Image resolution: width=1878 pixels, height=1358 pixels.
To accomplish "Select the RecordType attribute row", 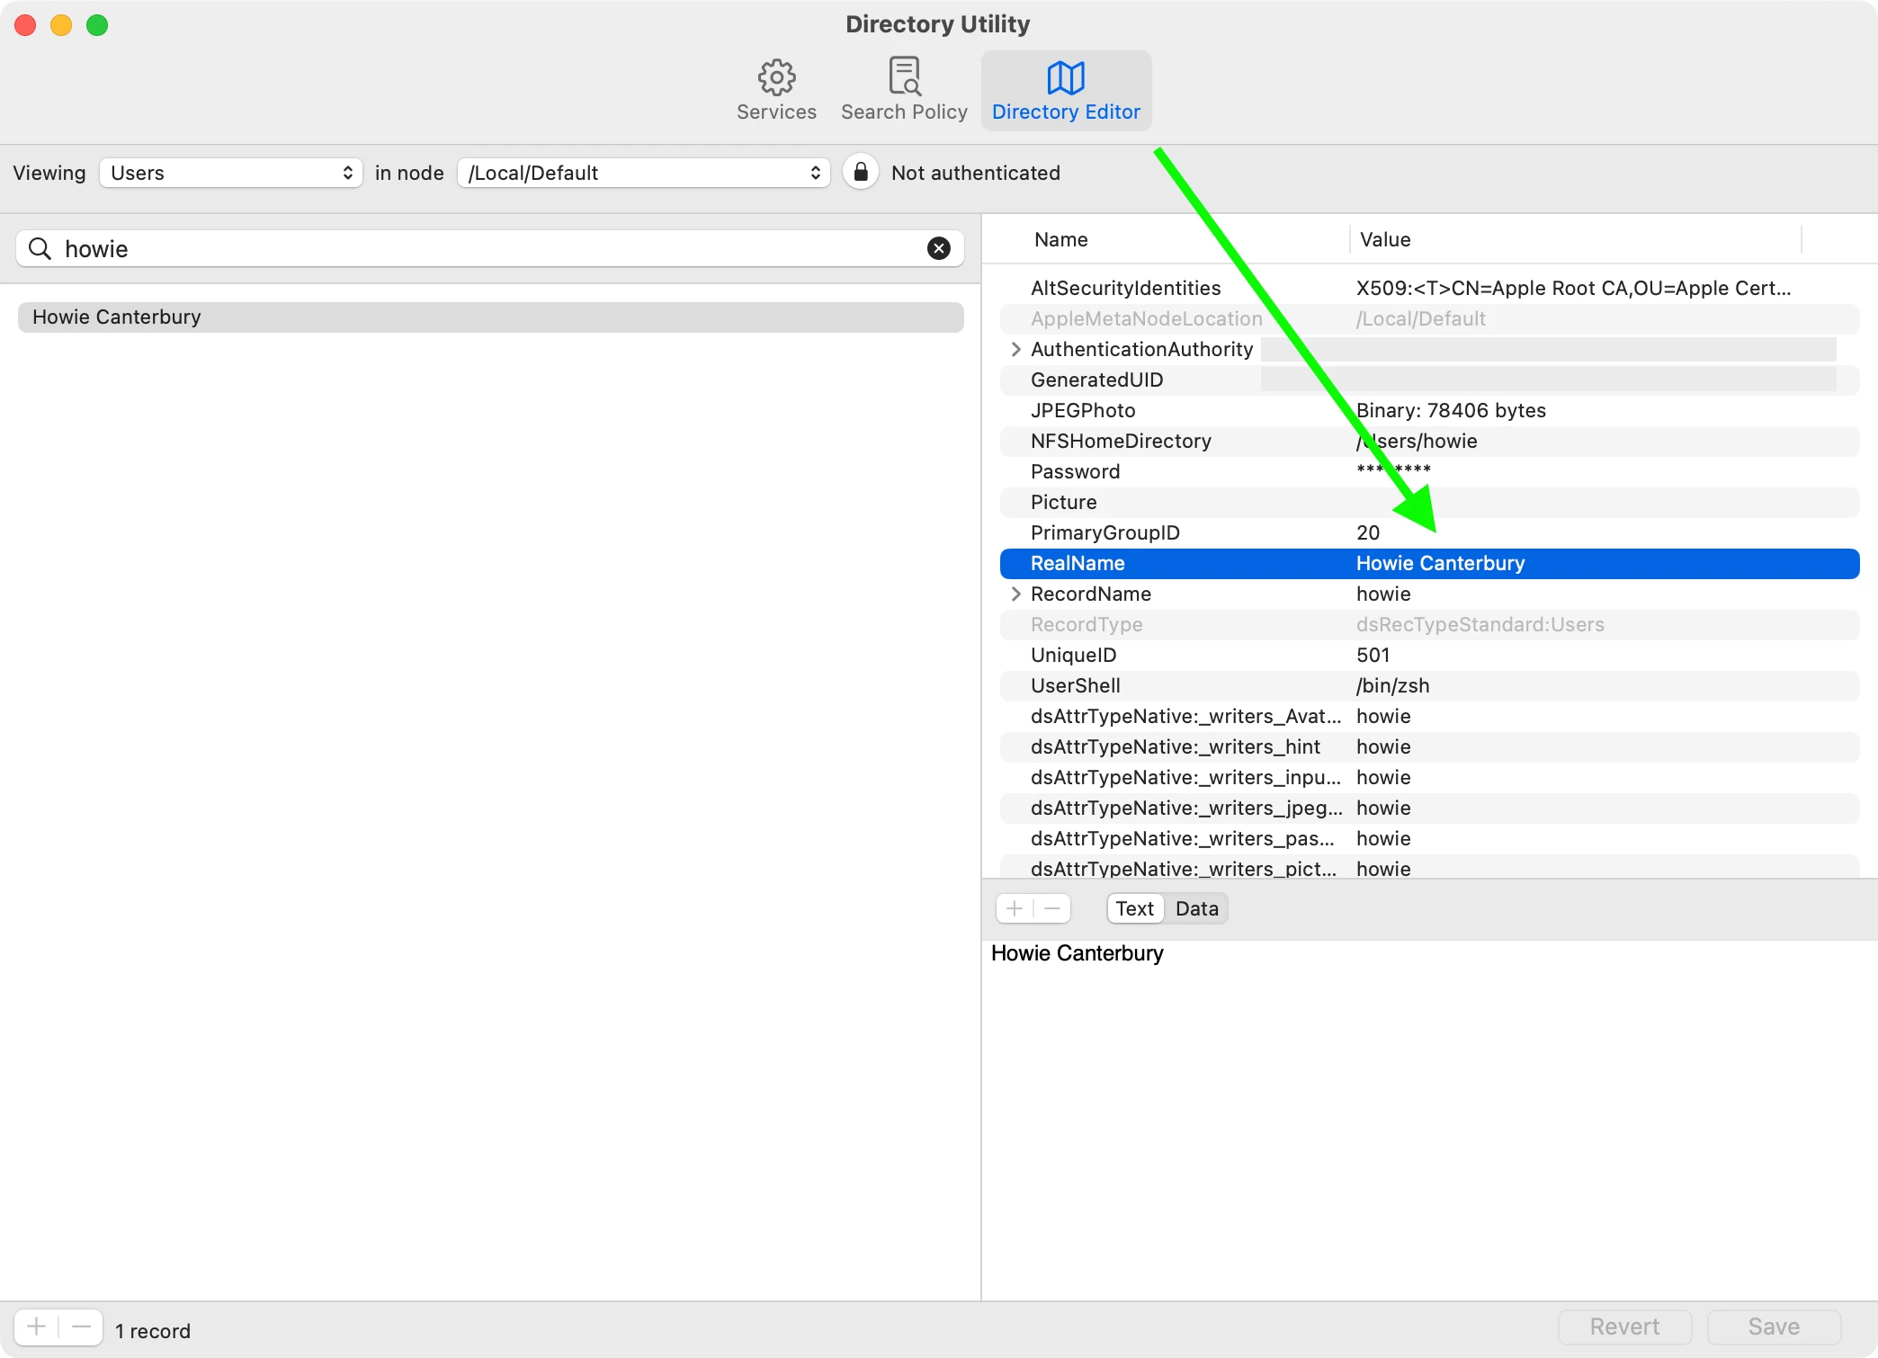I will point(1430,624).
